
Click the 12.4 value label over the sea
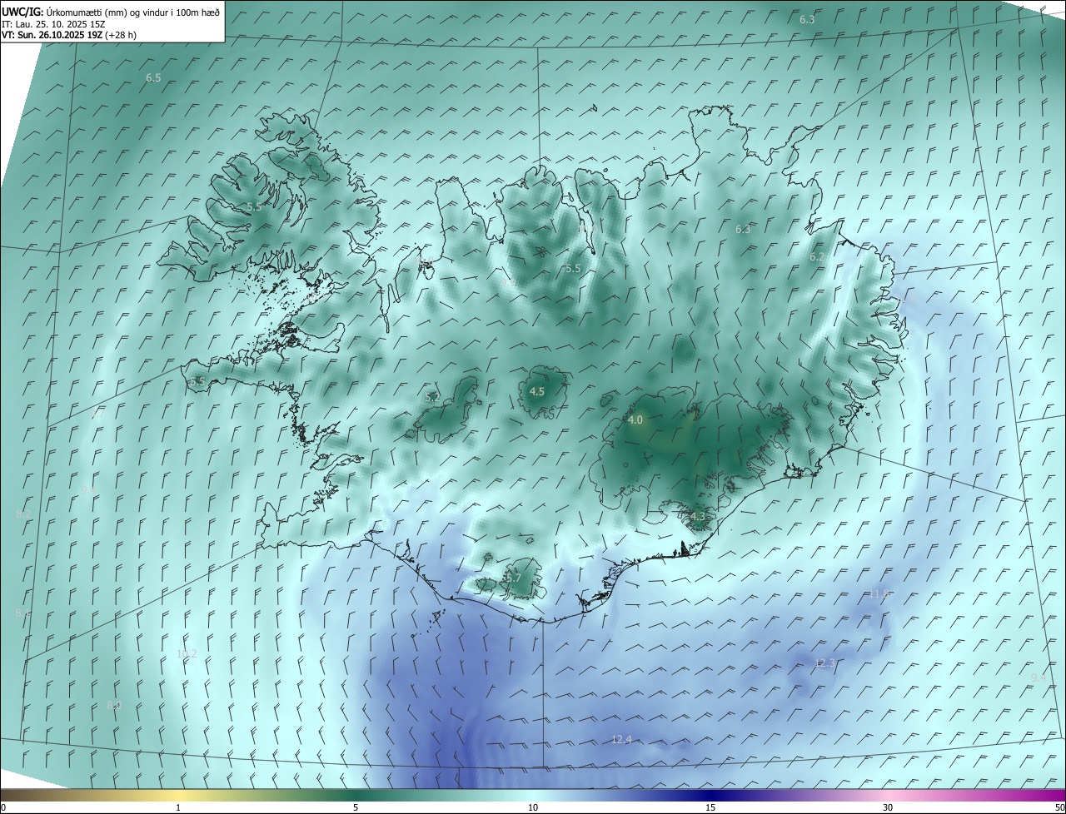pos(621,740)
